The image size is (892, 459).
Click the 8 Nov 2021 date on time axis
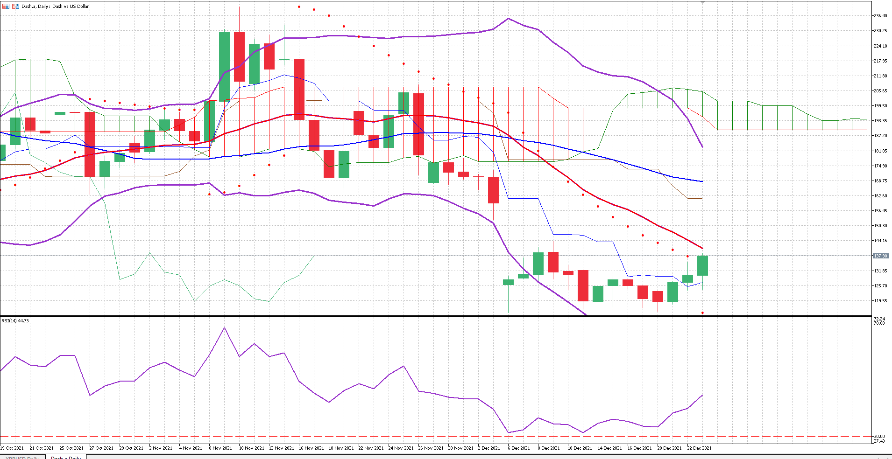point(221,448)
